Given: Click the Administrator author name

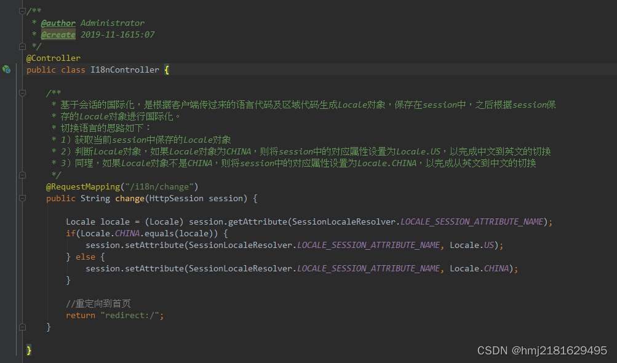Looking at the screenshot, I should [113, 23].
